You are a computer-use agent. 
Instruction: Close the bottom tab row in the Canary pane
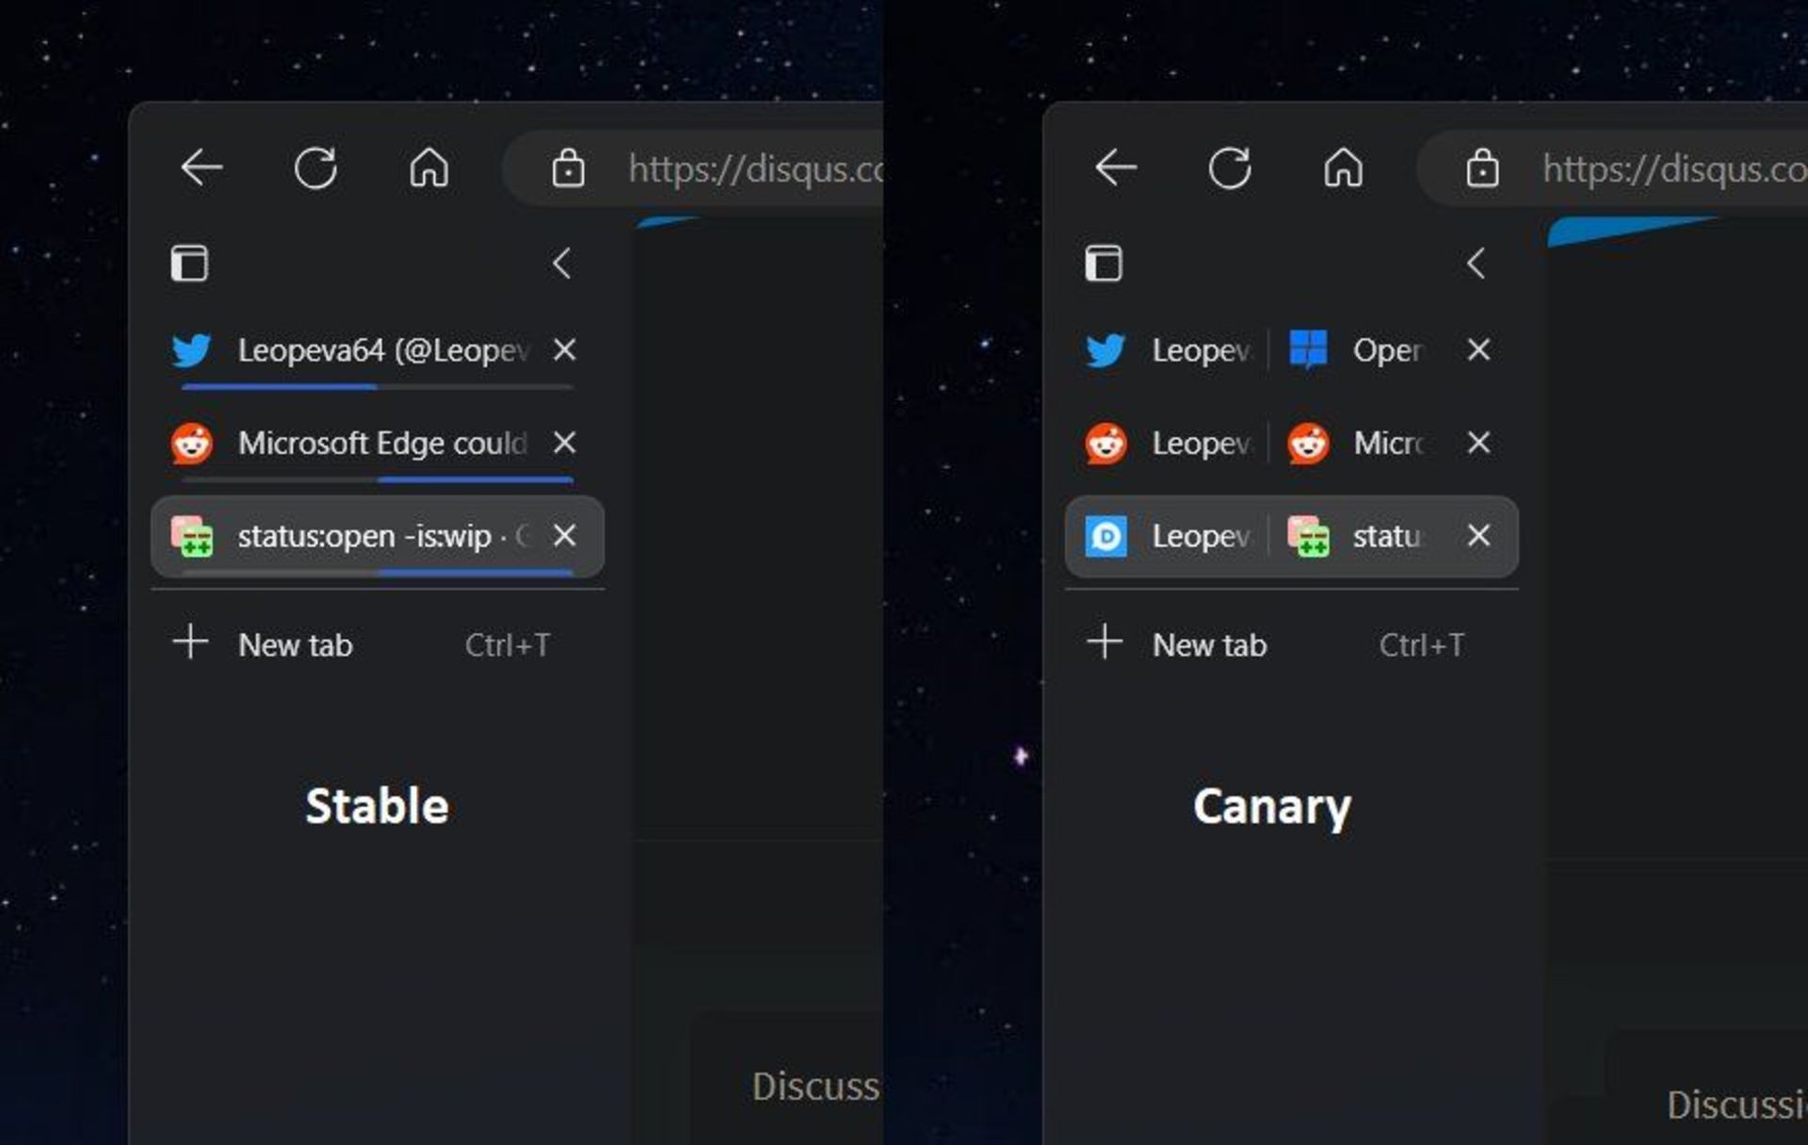coord(1478,536)
